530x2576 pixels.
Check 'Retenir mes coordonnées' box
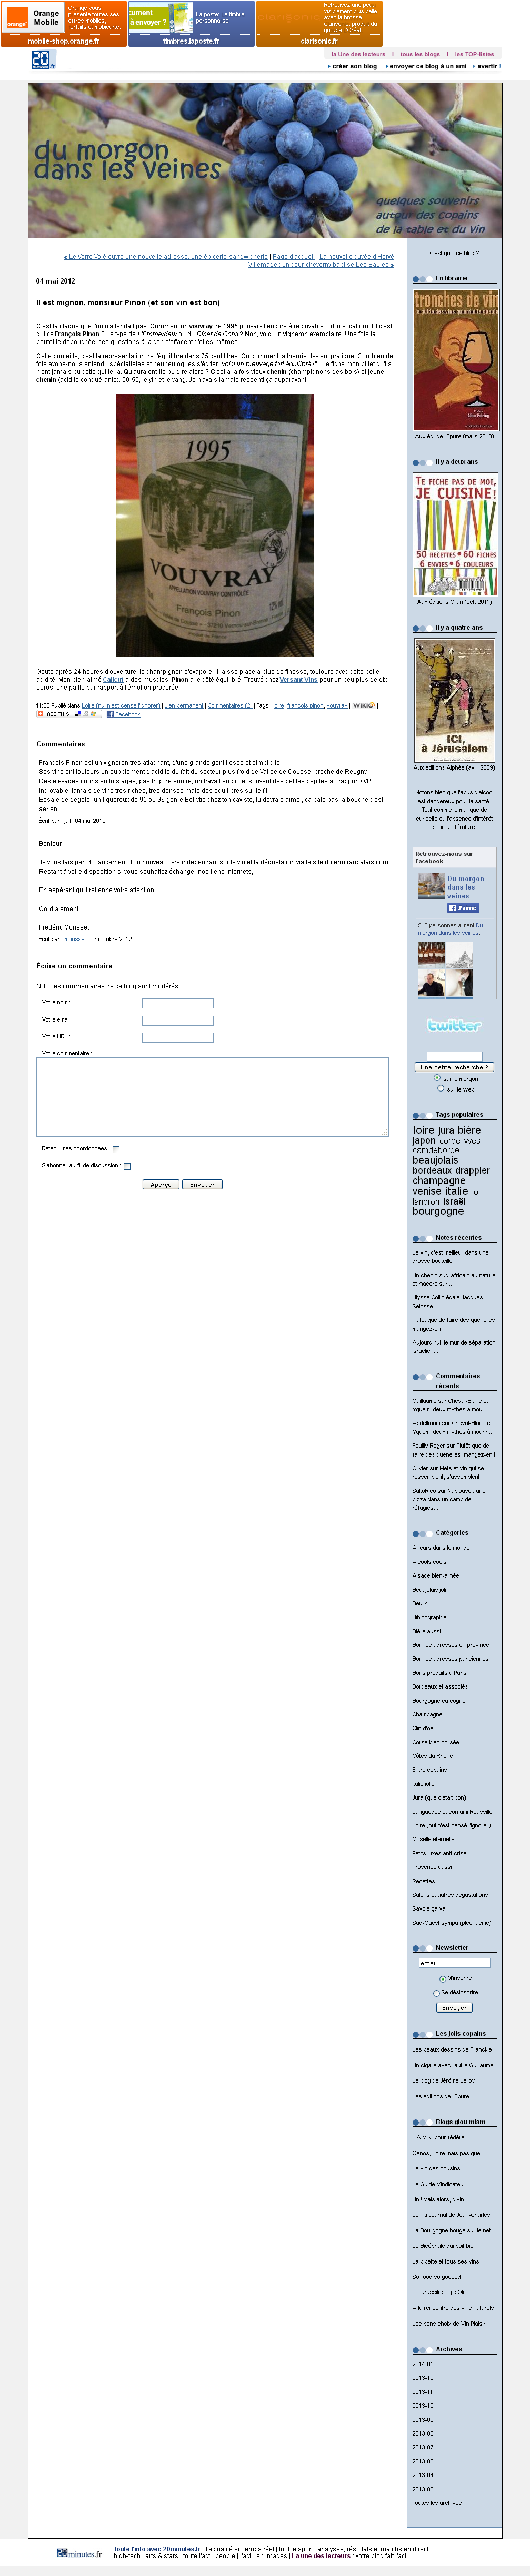pos(116,1149)
